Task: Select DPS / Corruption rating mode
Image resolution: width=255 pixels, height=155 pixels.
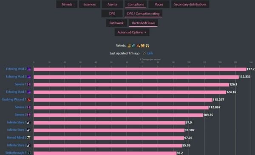Action: pyautogui.click(x=143, y=14)
